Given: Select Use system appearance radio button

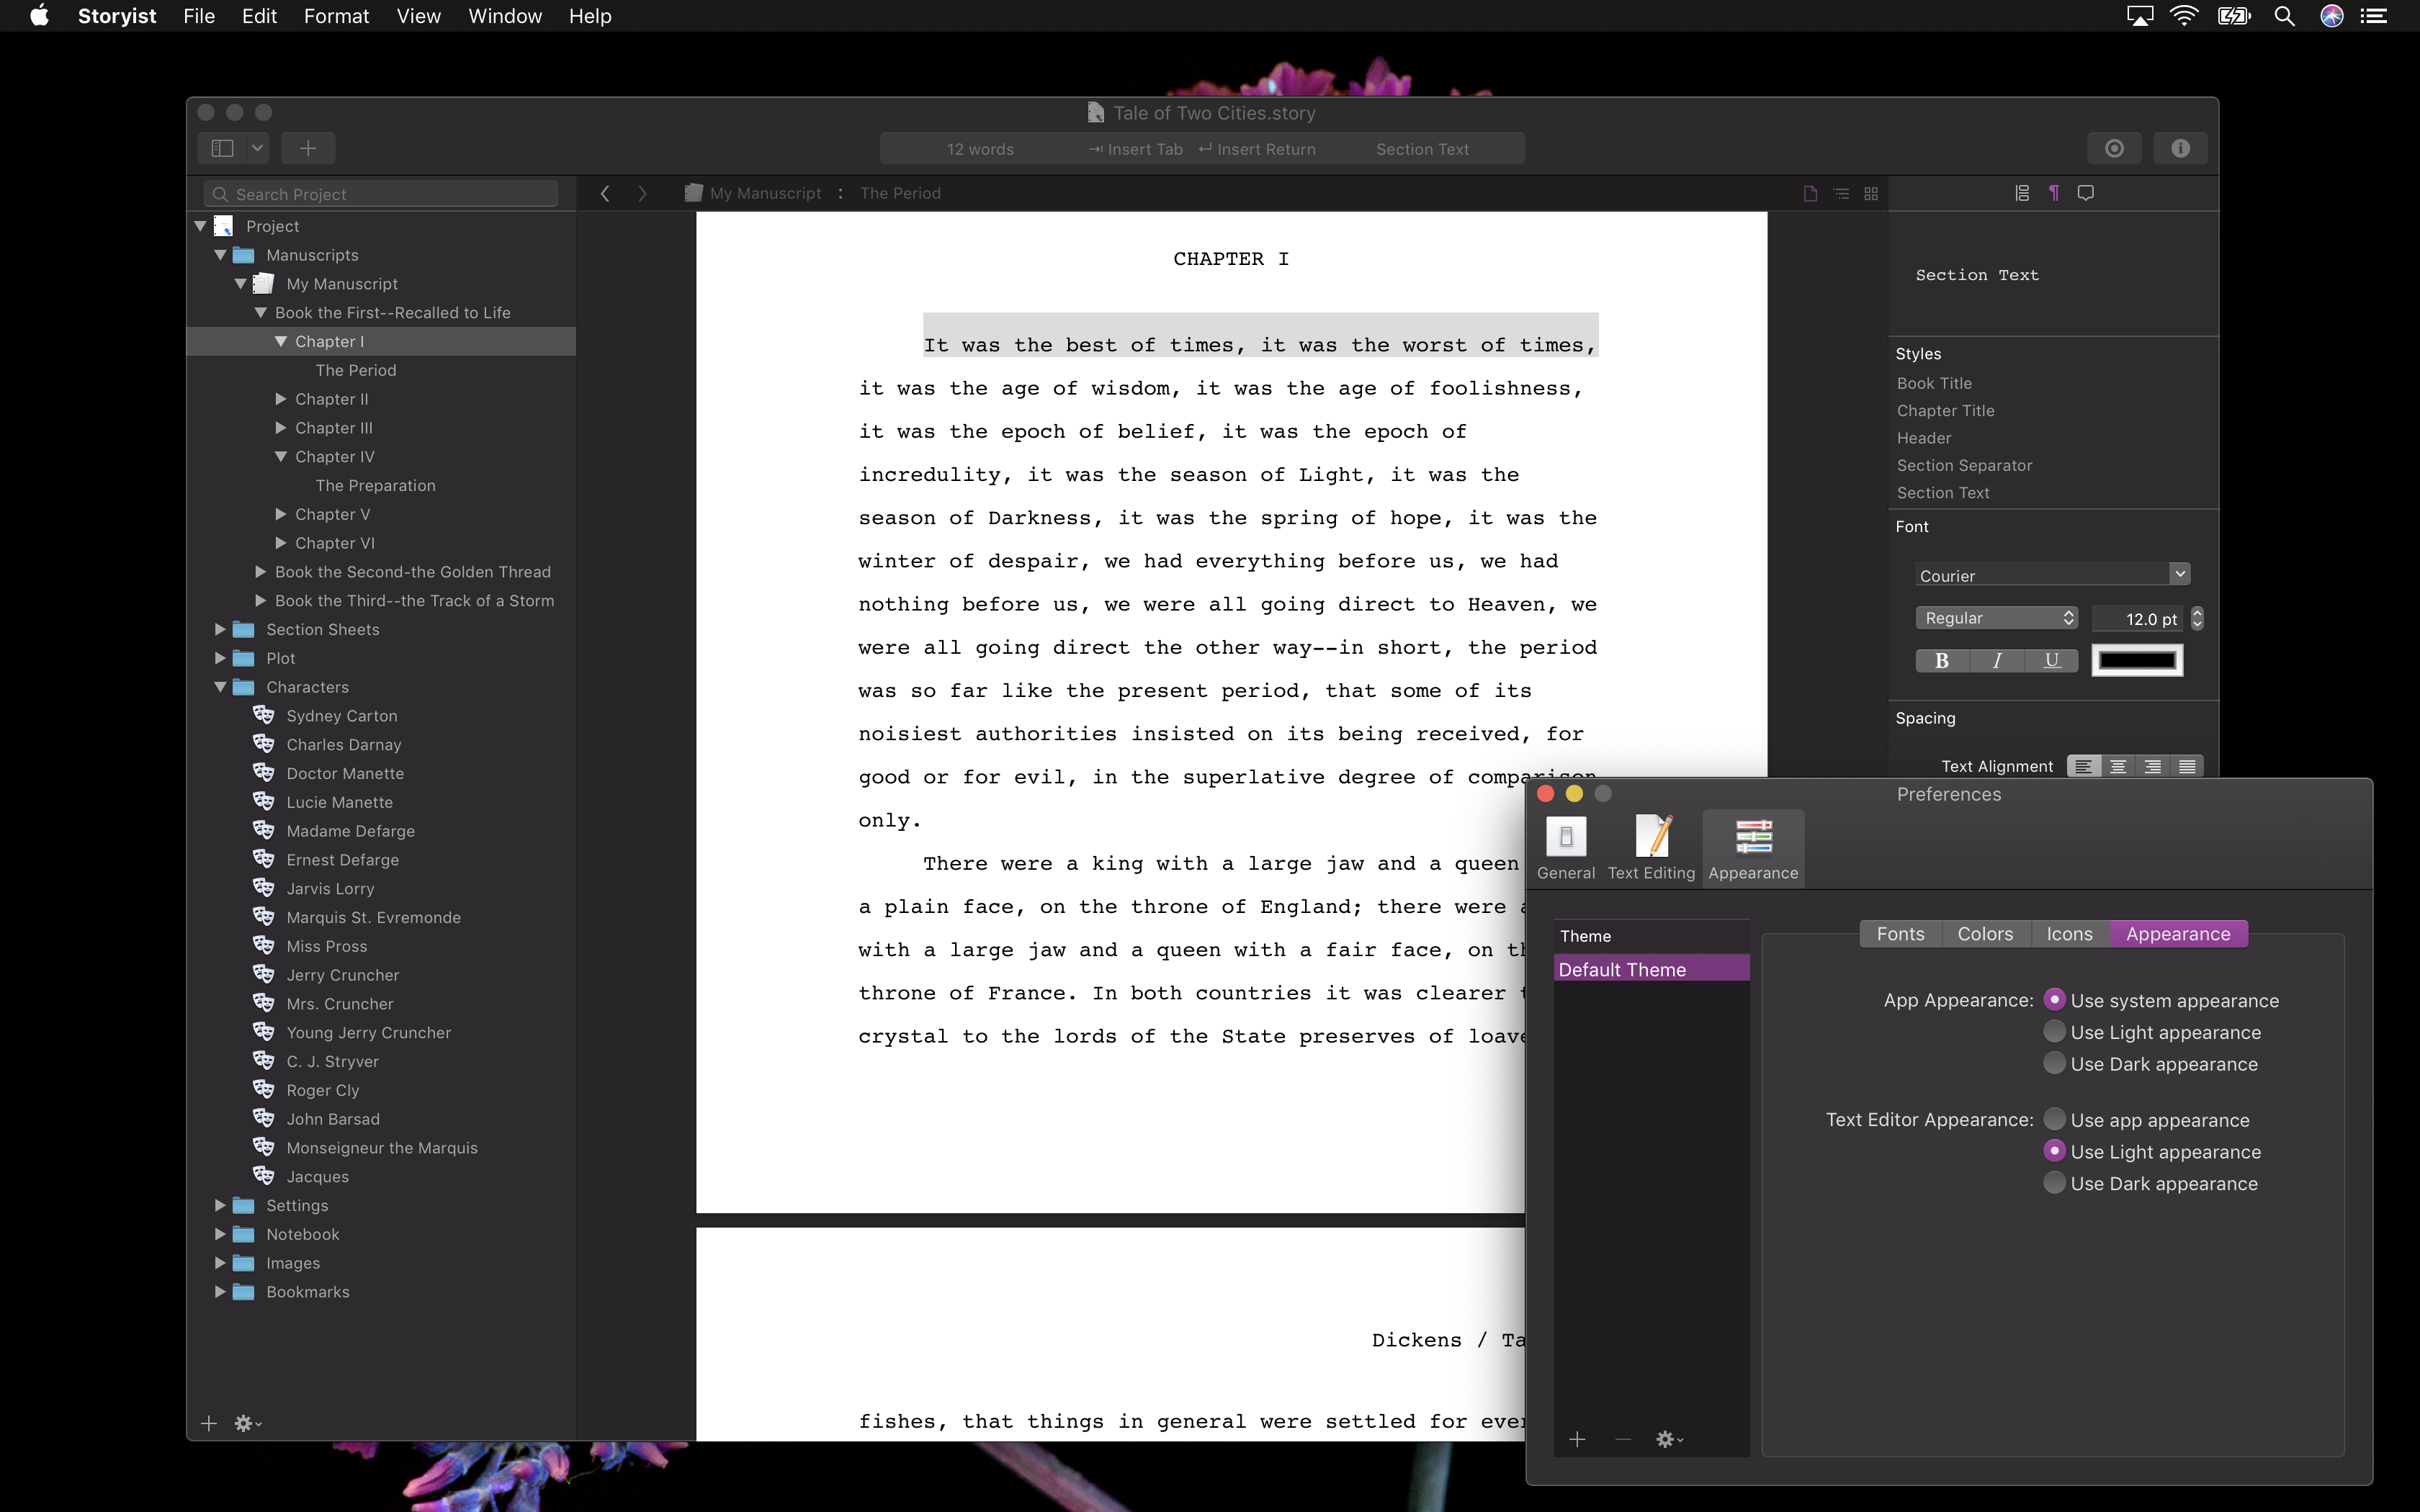Looking at the screenshot, I should click(2054, 1000).
